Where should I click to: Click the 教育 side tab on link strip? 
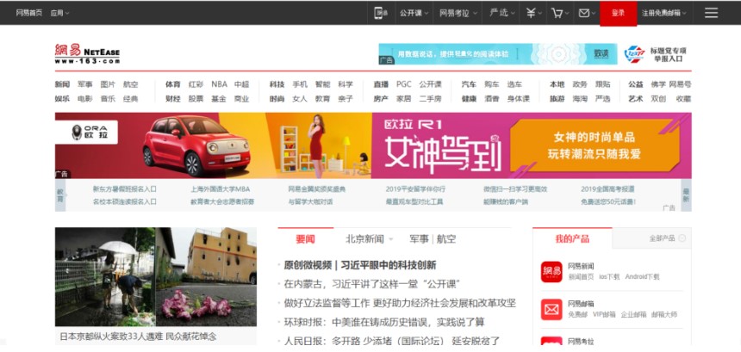60,195
